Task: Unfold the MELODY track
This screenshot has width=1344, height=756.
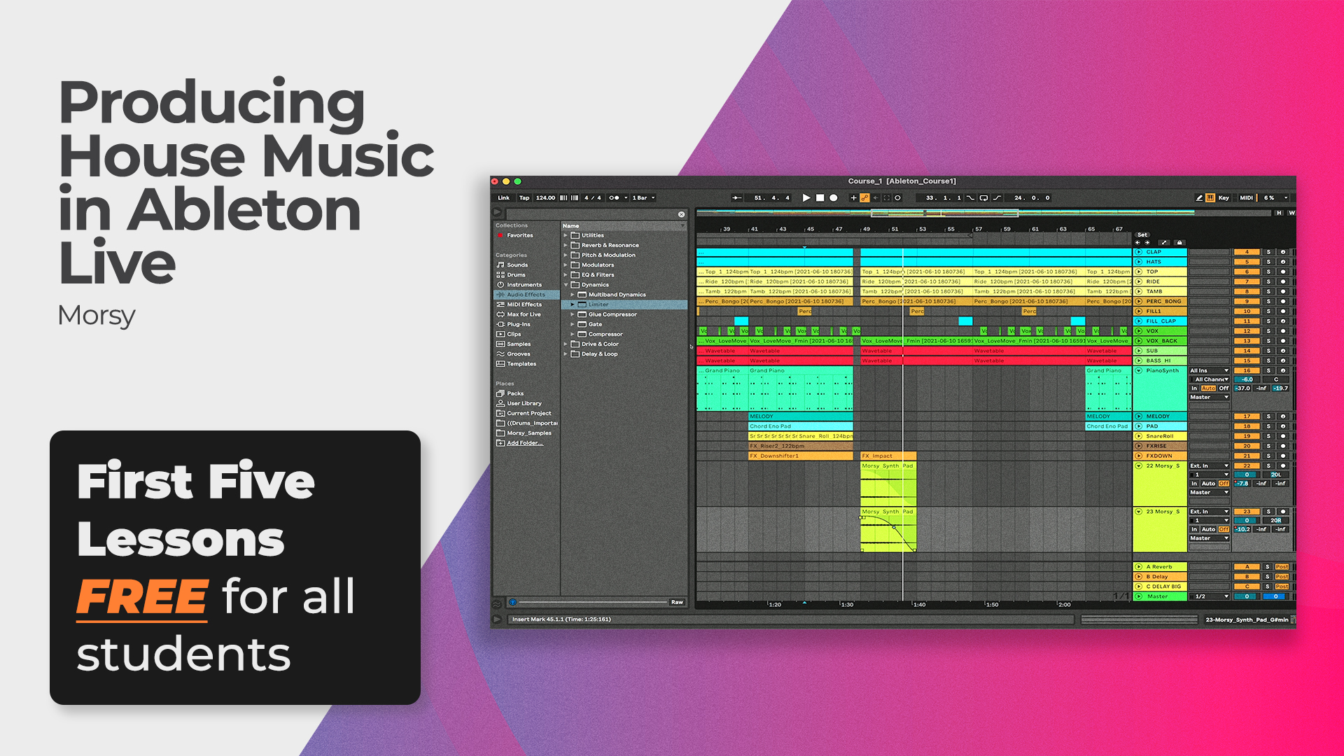Action: (x=1138, y=416)
